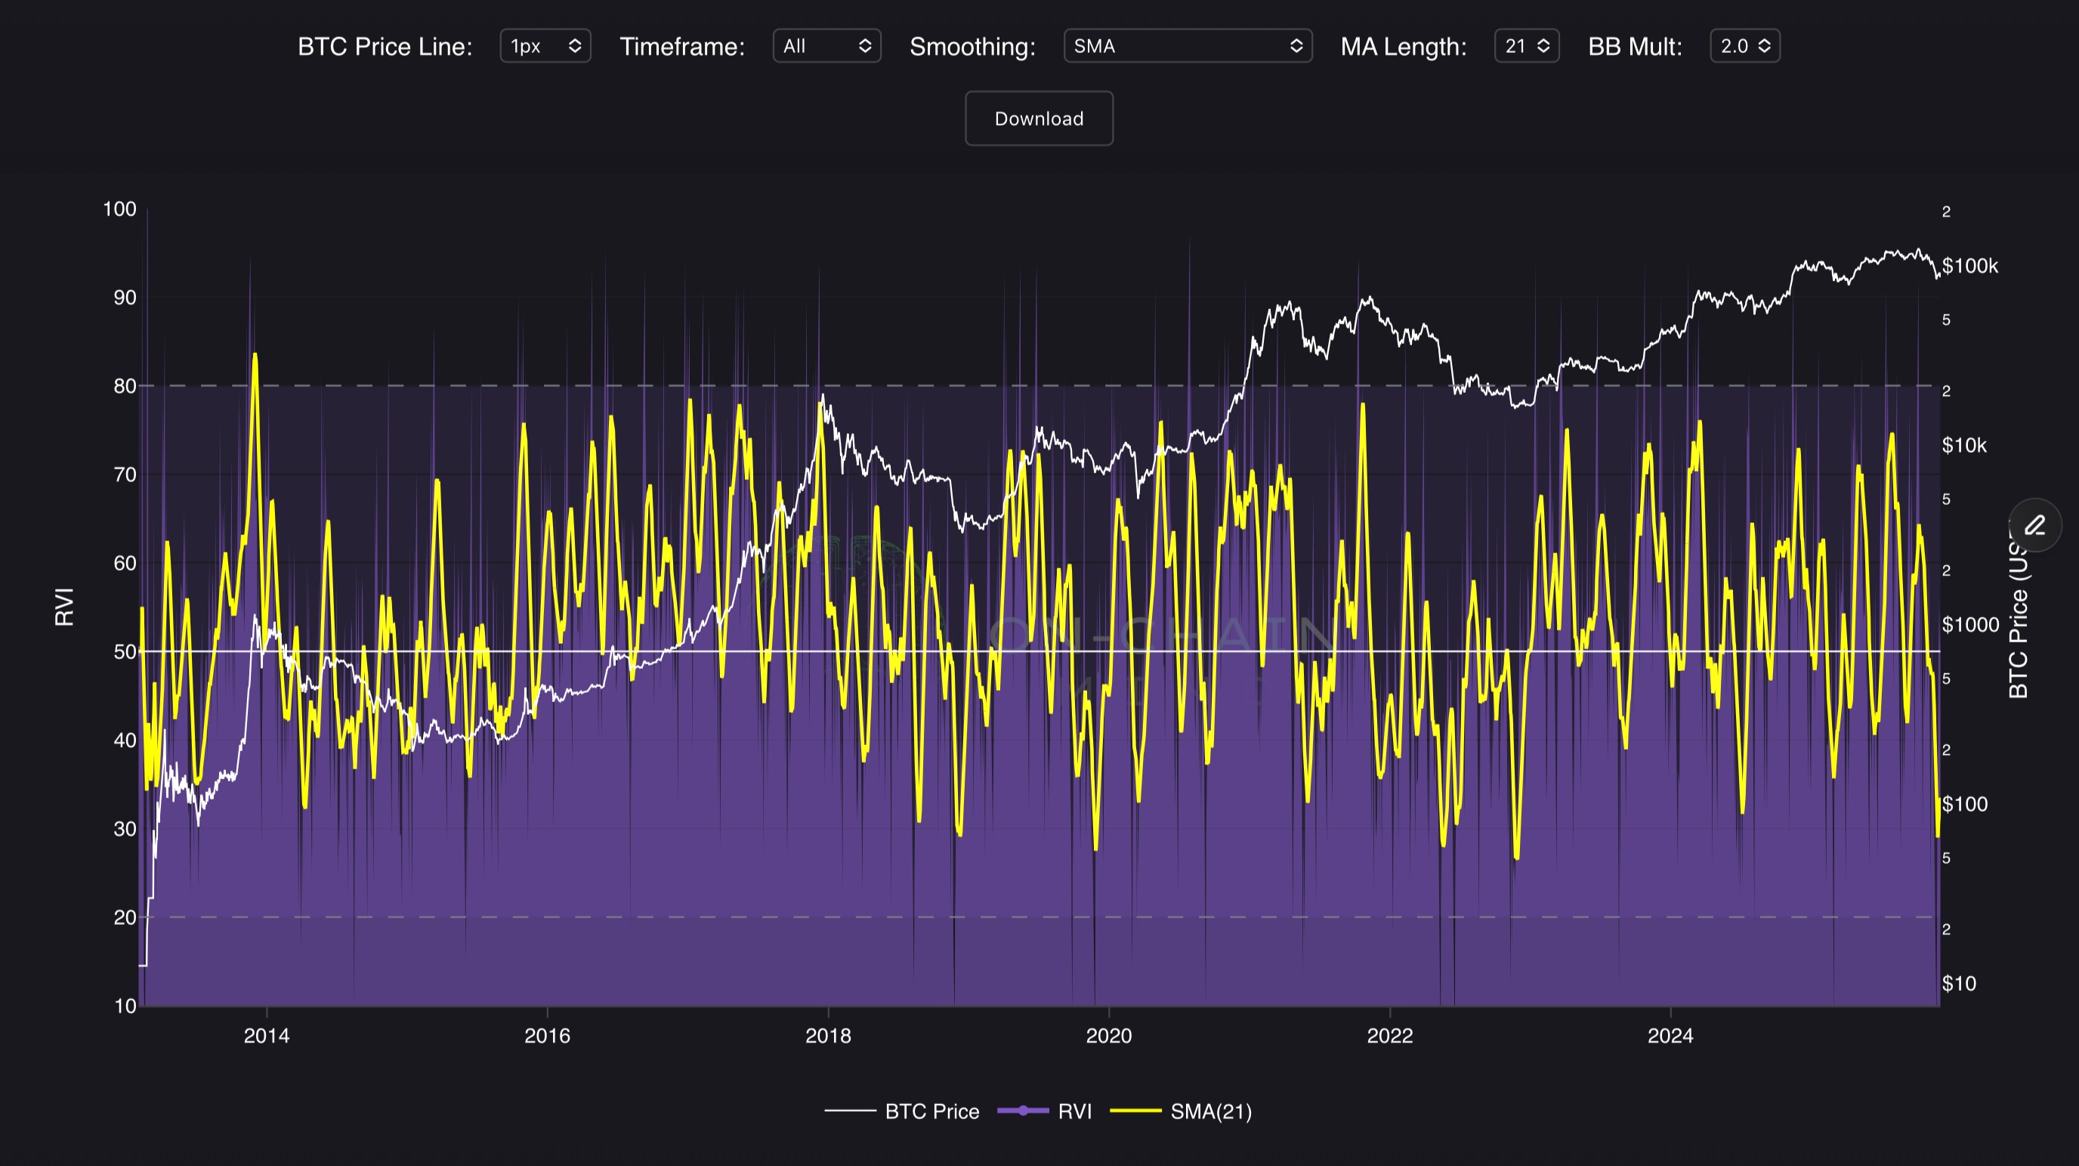2079x1166 pixels.
Task: Open the Timeframe dropdown
Action: (826, 46)
